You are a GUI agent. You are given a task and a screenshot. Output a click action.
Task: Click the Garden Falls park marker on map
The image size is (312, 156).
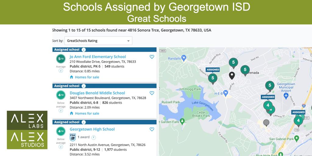[182, 121]
